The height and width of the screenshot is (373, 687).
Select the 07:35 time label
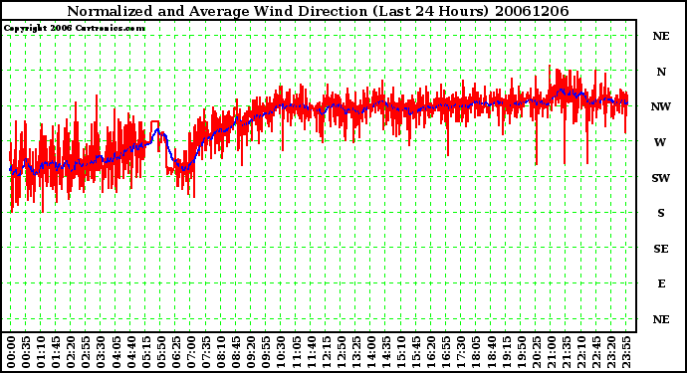click(206, 352)
